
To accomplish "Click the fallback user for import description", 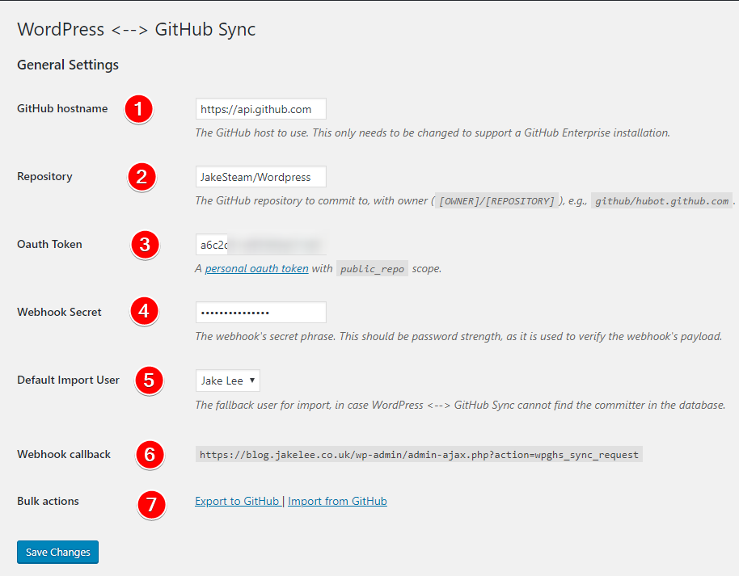I will 461,405.
